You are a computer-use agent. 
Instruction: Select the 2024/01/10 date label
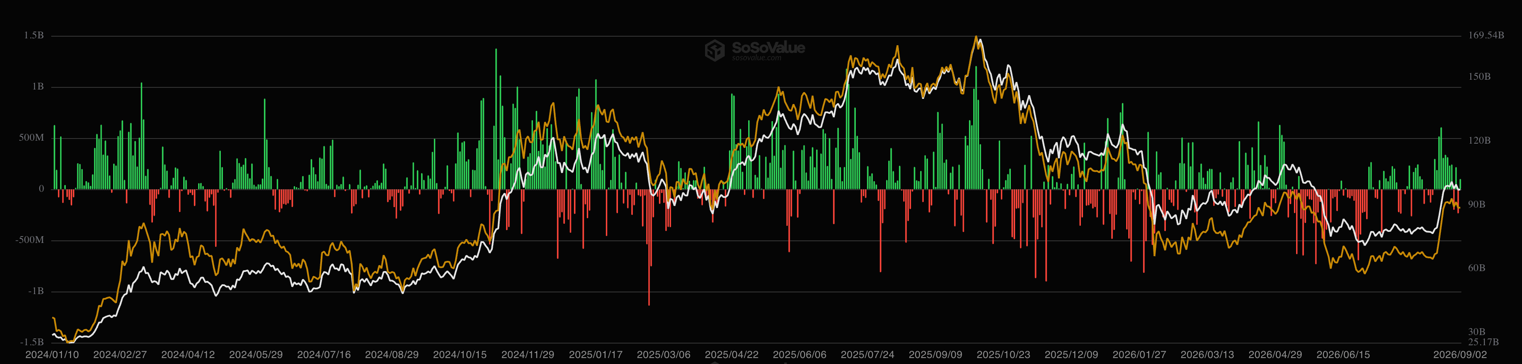click(52, 355)
